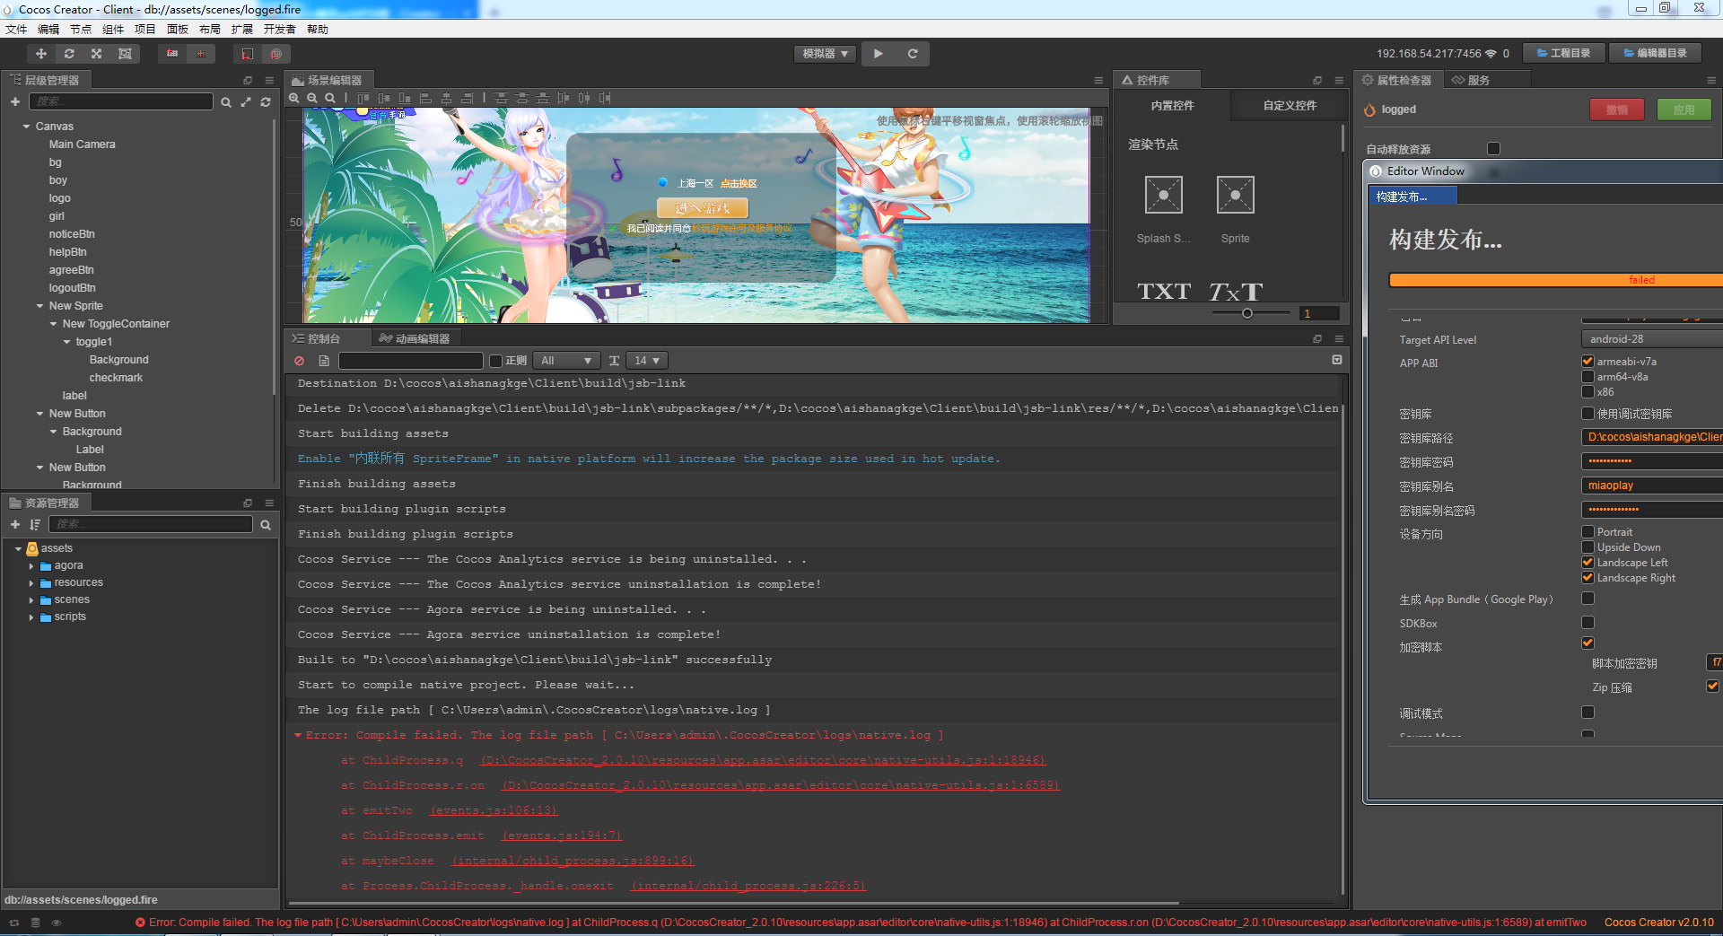The height and width of the screenshot is (936, 1723).
Task: Click the zoom out icon in scene editor
Action: pos(312,98)
